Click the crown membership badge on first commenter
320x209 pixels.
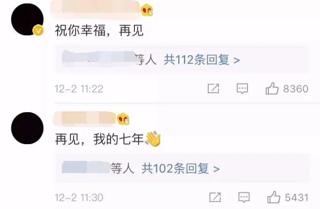(147, 10)
